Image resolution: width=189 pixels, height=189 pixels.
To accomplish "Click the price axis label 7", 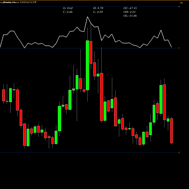I will pos(179,48).
